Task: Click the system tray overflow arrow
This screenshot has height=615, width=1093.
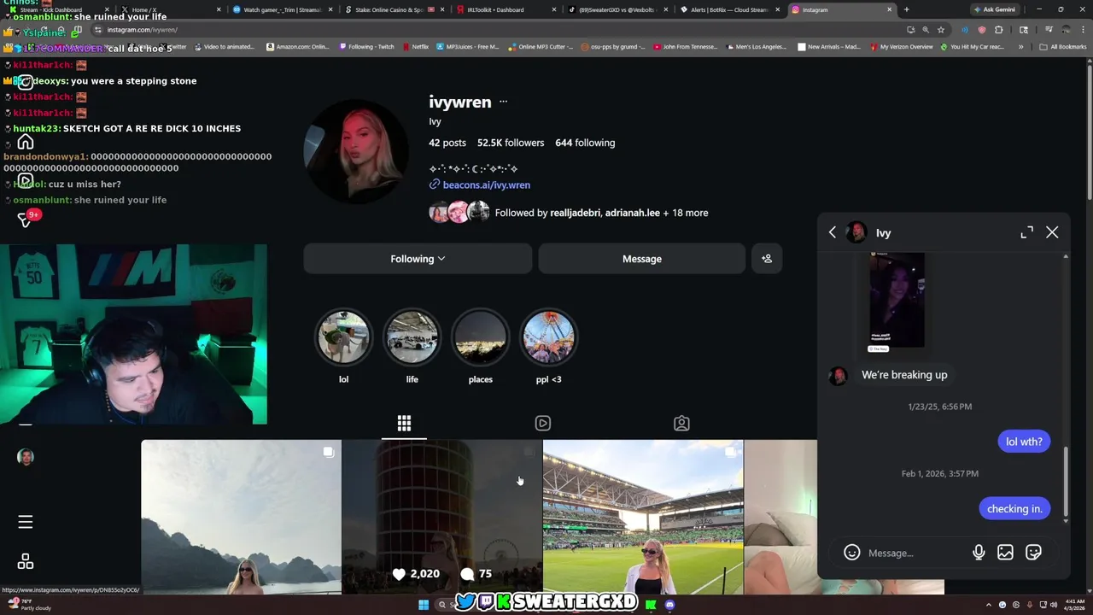Action: 989,605
